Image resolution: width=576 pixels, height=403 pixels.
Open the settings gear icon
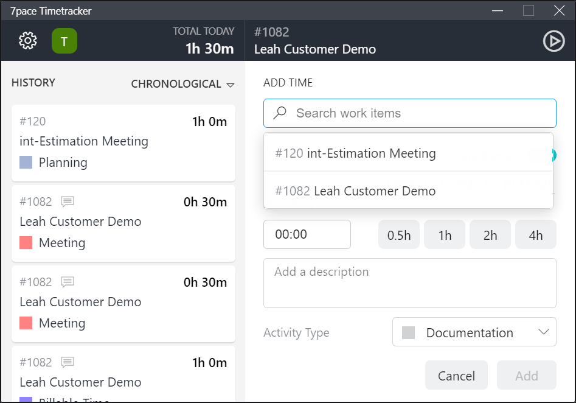[28, 40]
